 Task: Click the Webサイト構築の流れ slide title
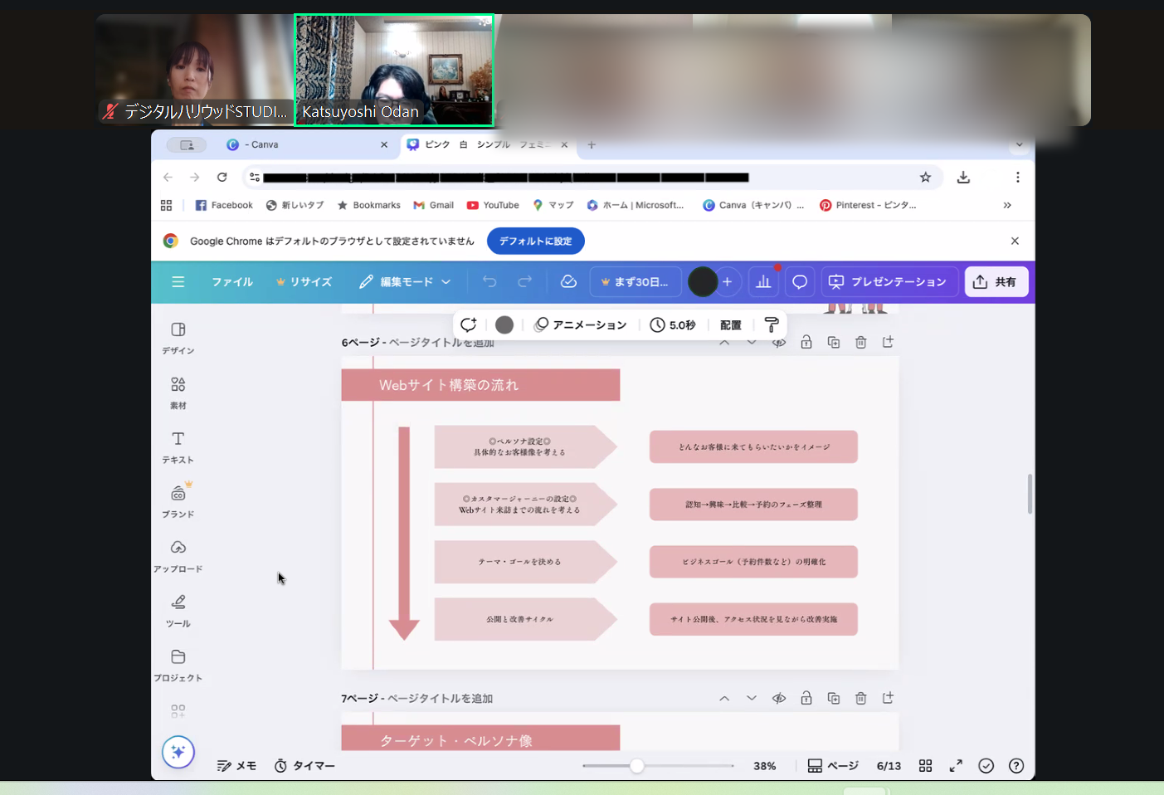click(449, 385)
